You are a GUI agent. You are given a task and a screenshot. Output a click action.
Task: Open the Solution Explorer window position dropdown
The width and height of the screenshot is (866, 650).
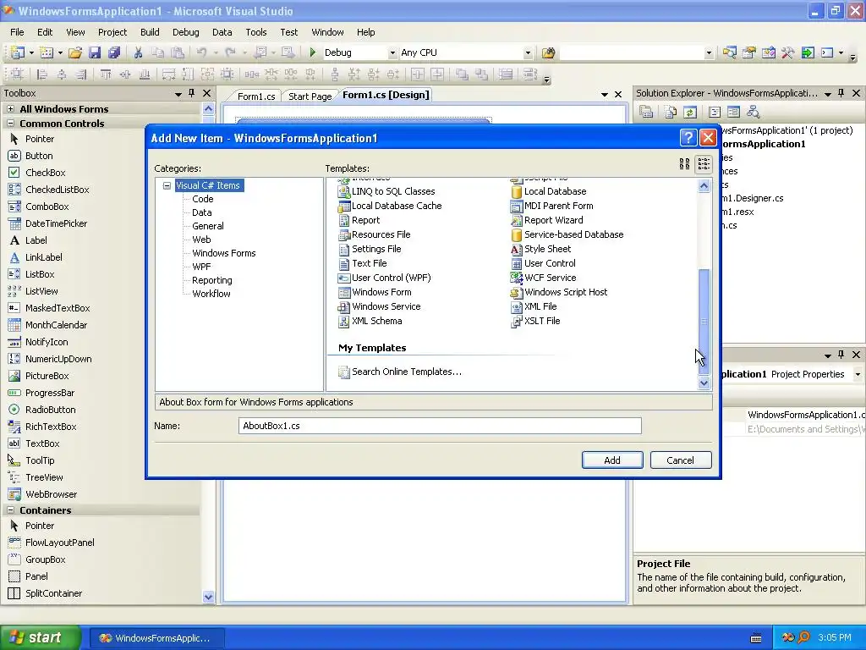point(828,94)
